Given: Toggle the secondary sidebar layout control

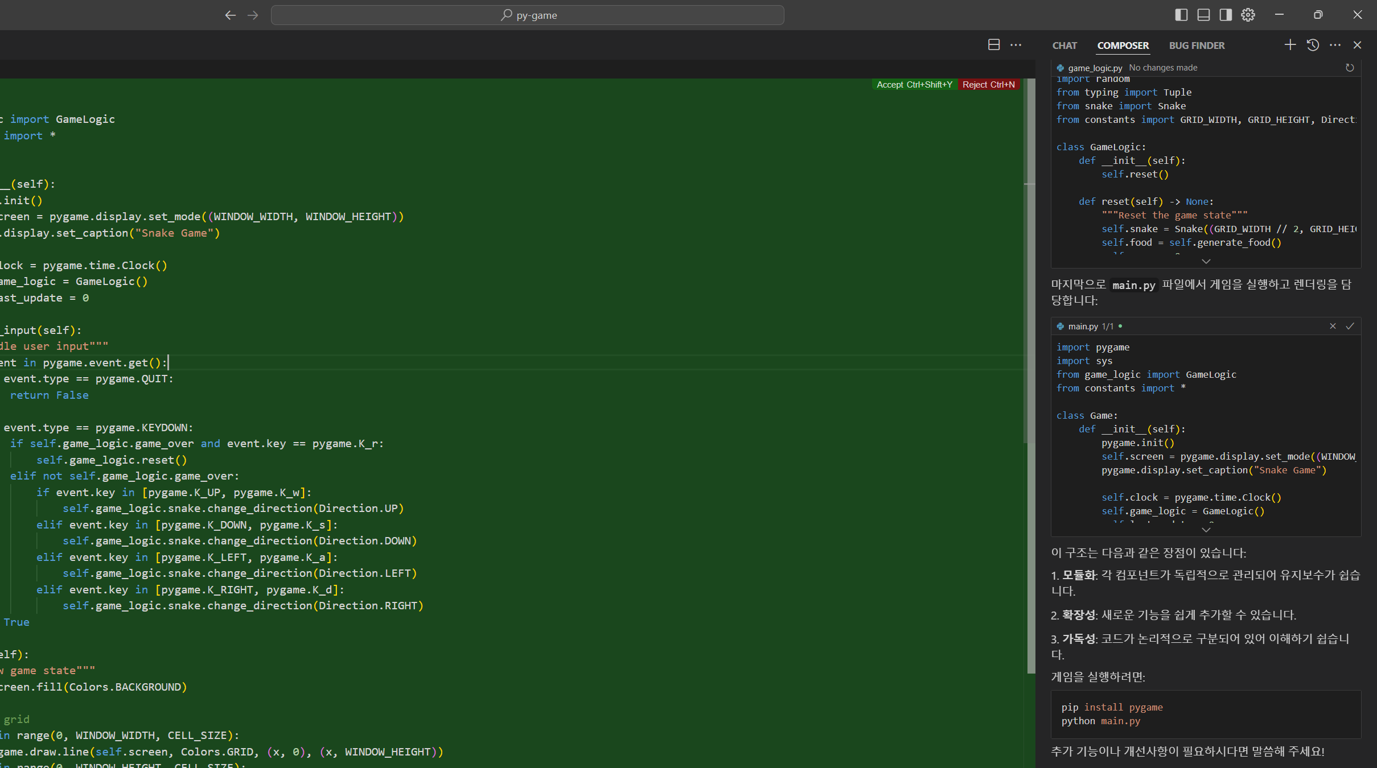Looking at the screenshot, I should pos(1225,15).
